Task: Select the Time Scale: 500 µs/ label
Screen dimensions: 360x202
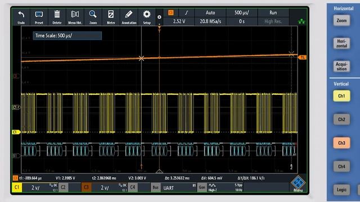Action: click(x=67, y=36)
